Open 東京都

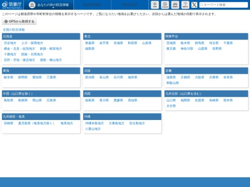(x=171, y=49)
